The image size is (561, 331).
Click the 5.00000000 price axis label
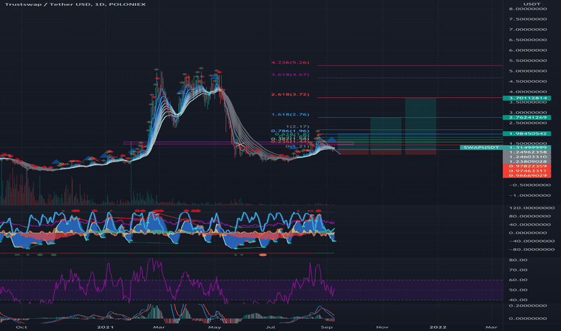tap(528, 71)
